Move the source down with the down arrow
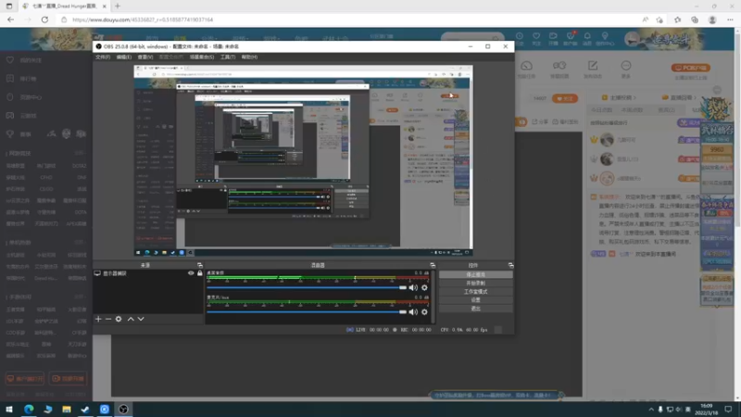Viewport: 741px width, 417px height. tap(141, 319)
